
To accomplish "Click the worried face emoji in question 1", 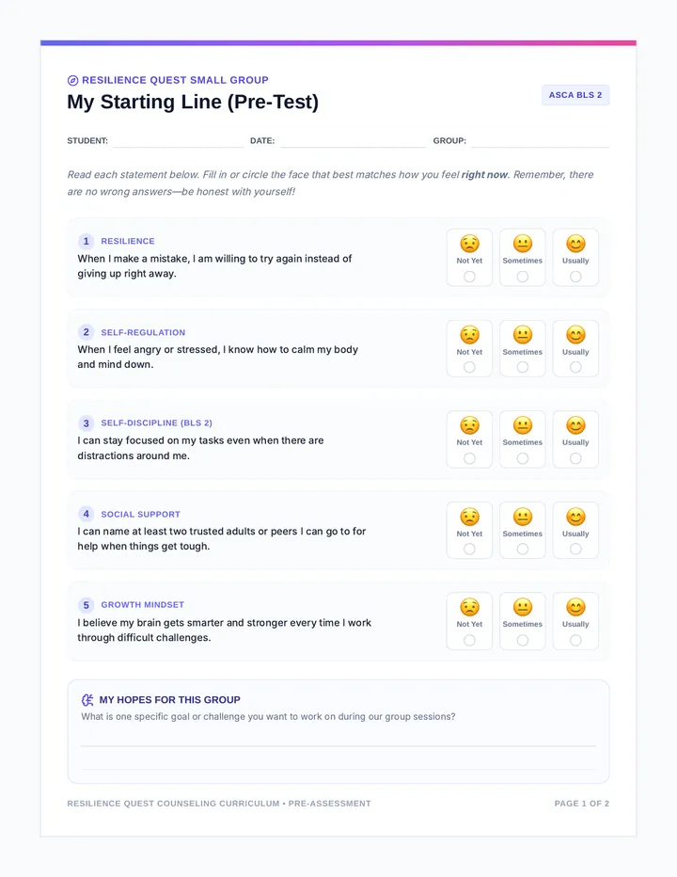I will (x=469, y=244).
